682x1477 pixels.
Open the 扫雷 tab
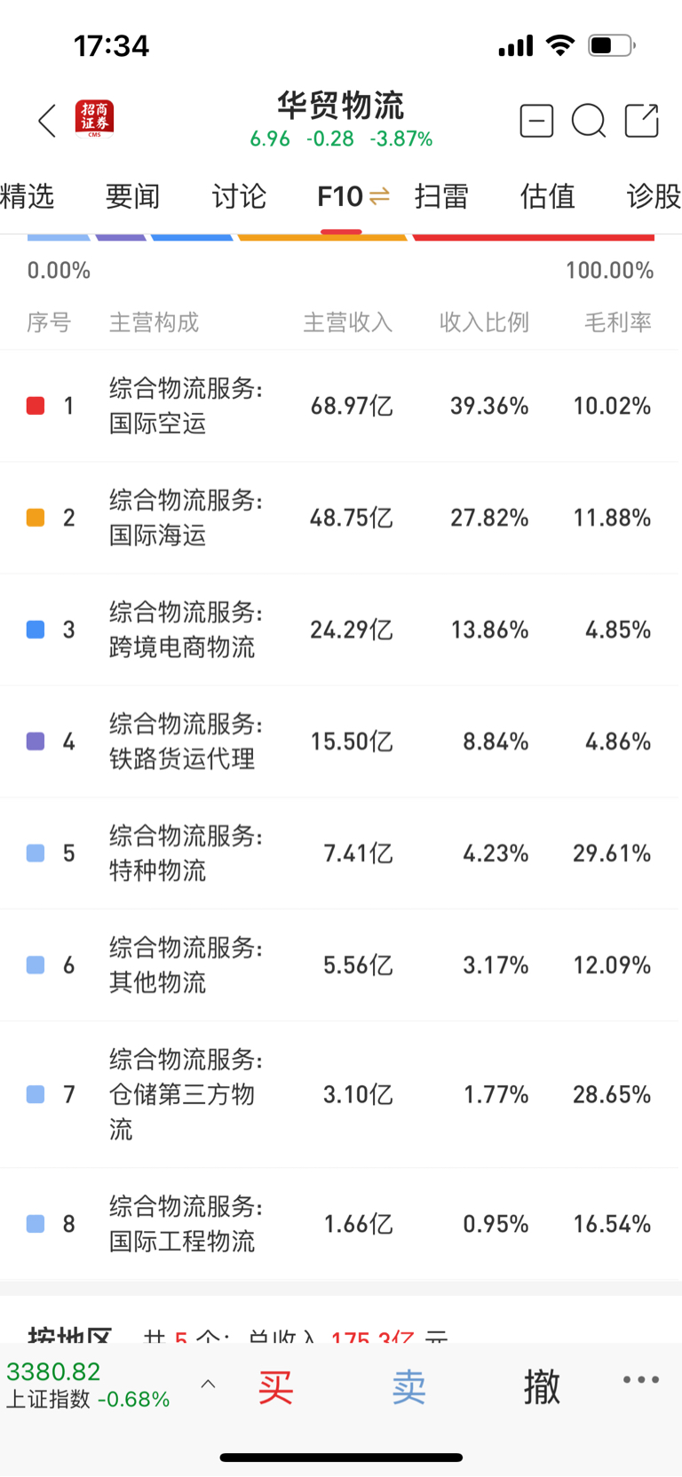click(x=441, y=196)
